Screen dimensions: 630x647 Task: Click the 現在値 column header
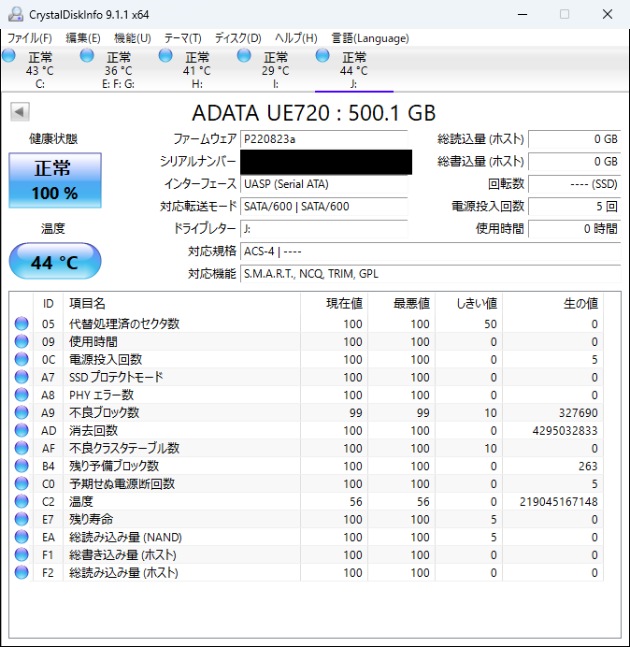point(335,304)
